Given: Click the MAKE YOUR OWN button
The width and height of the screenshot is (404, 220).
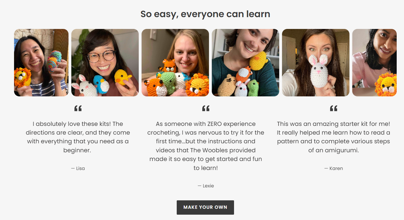Looking at the screenshot, I should coord(205,207).
